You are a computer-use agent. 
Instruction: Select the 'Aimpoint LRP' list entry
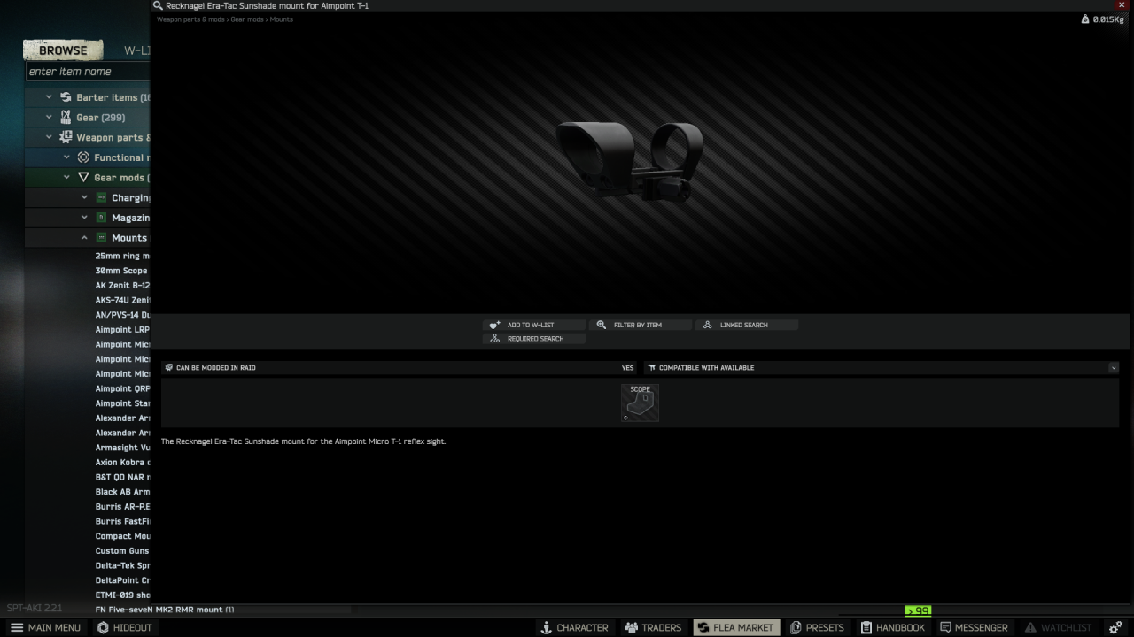click(122, 330)
